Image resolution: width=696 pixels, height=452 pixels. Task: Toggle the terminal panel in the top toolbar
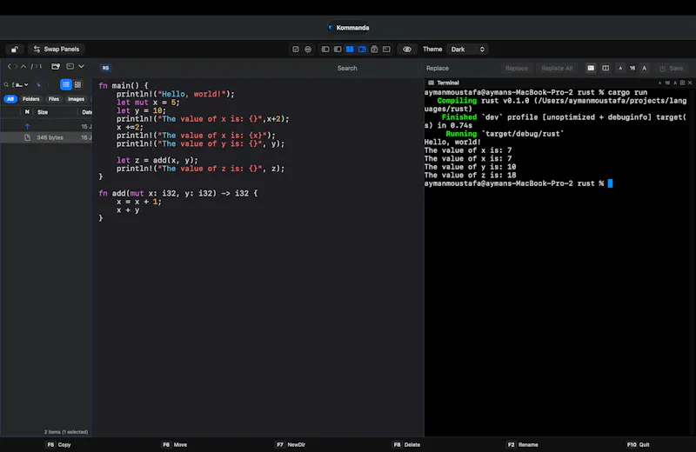386,50
